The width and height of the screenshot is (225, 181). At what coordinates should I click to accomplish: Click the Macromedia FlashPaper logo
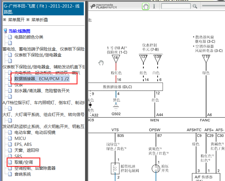104,6
